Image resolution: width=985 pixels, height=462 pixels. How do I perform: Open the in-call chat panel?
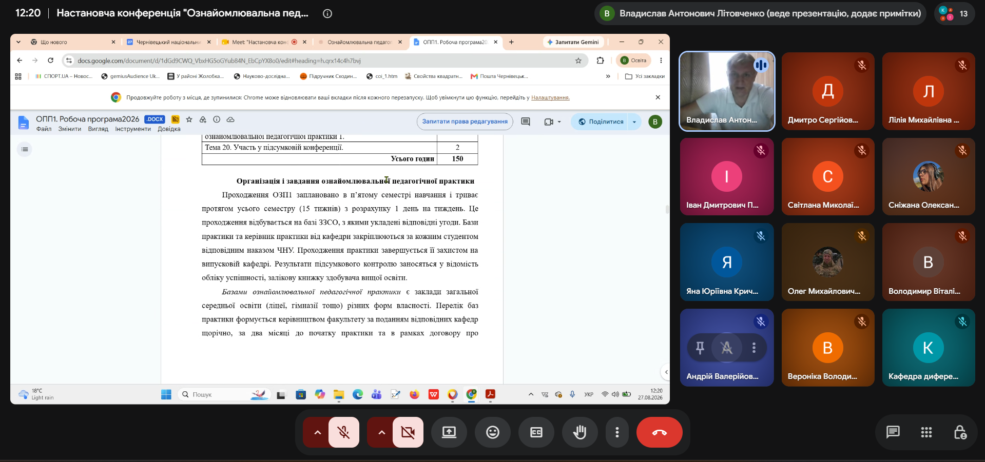tap(893, 432)
